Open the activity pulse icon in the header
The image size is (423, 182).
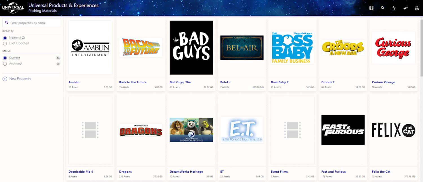[394, 8]
